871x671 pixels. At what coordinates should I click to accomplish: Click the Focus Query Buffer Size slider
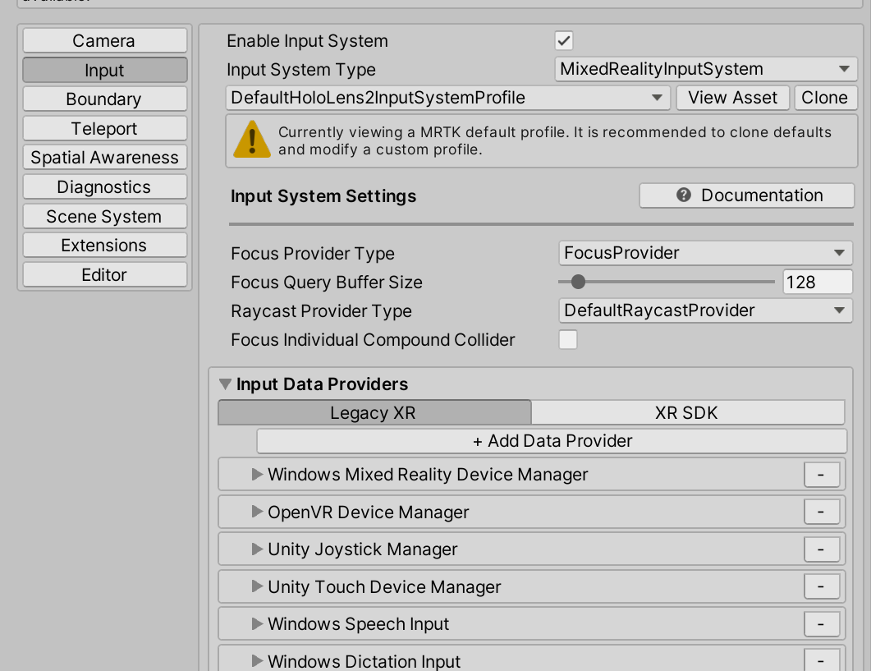(666, 282)
